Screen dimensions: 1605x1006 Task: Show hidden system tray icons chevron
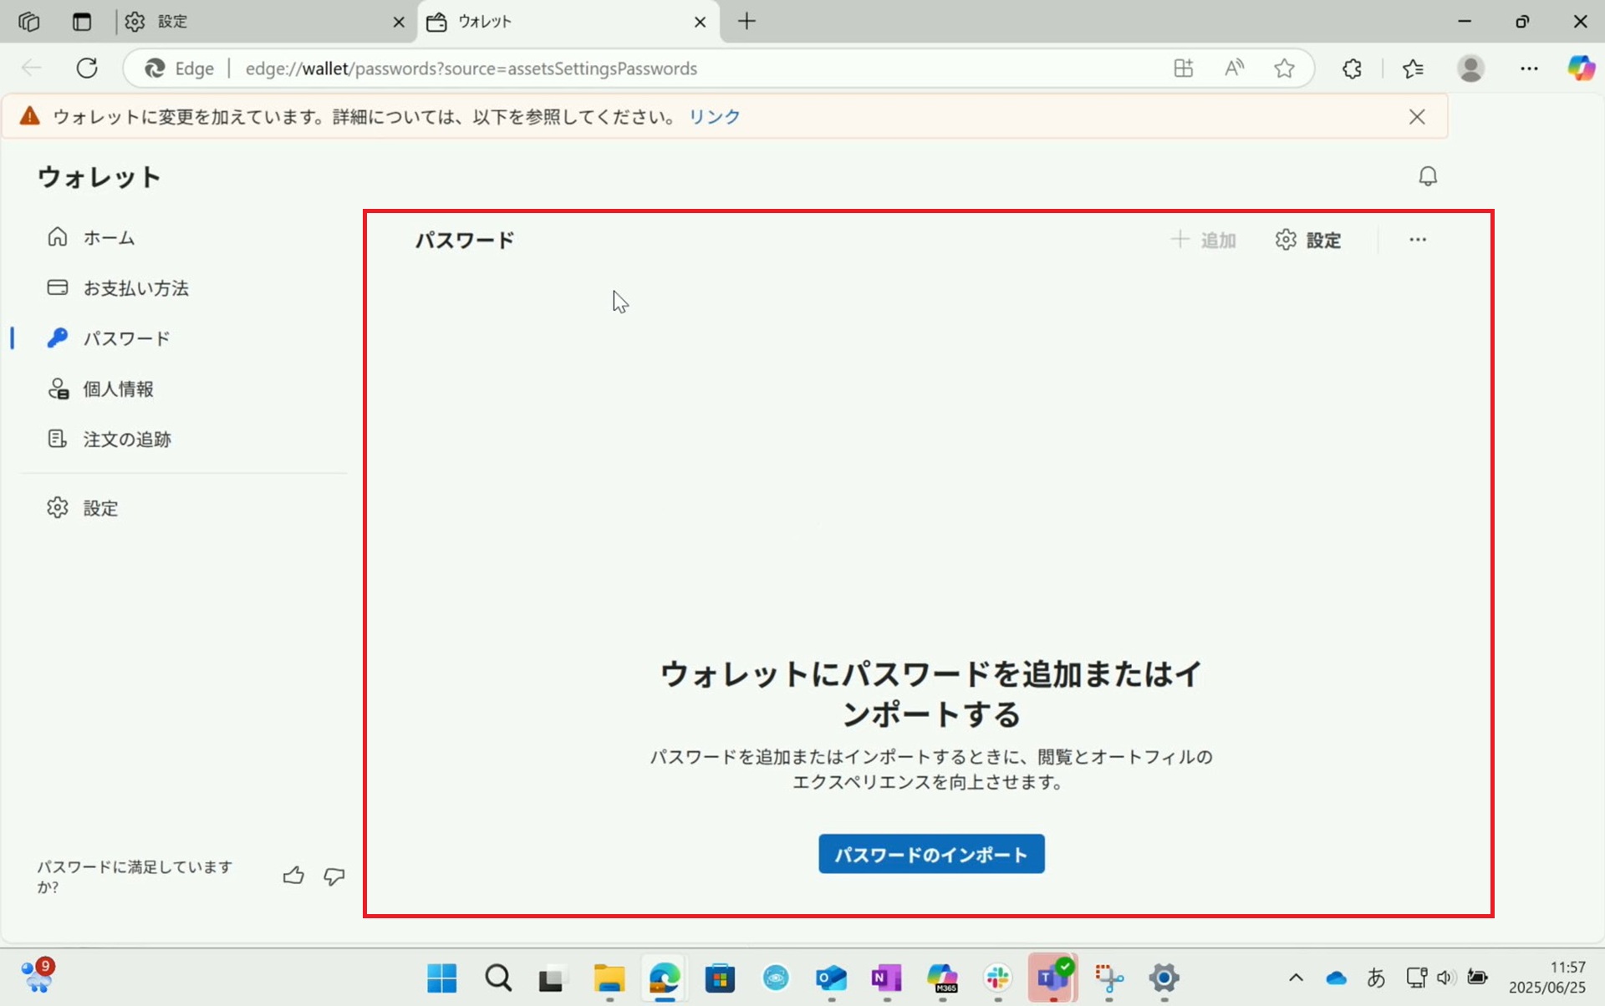coord(1296,978)
